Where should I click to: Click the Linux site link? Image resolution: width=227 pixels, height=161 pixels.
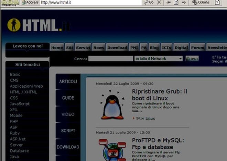150,118
